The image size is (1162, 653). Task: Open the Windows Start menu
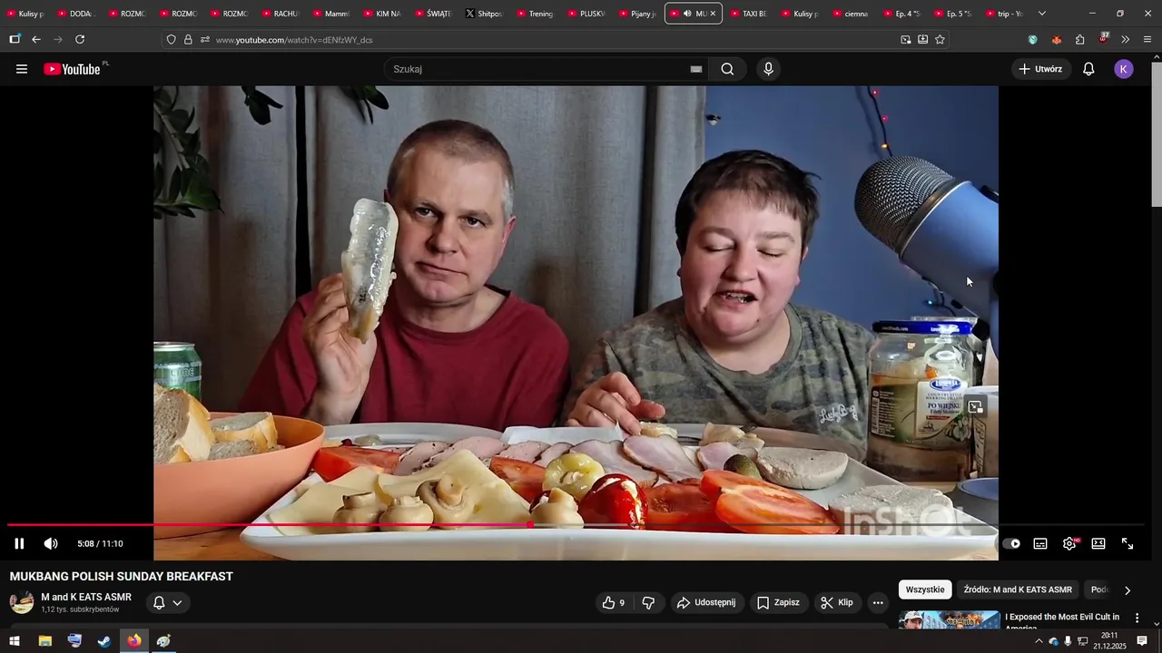pyautogui.click(x=15, y=641)
